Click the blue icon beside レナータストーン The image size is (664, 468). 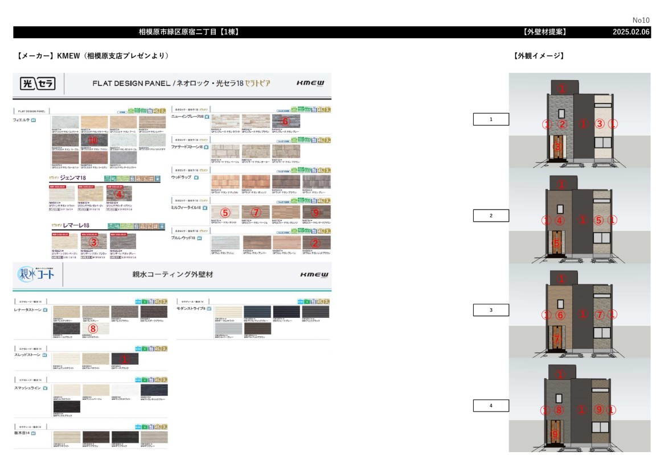pyautogui.click(x=46, y=310)
